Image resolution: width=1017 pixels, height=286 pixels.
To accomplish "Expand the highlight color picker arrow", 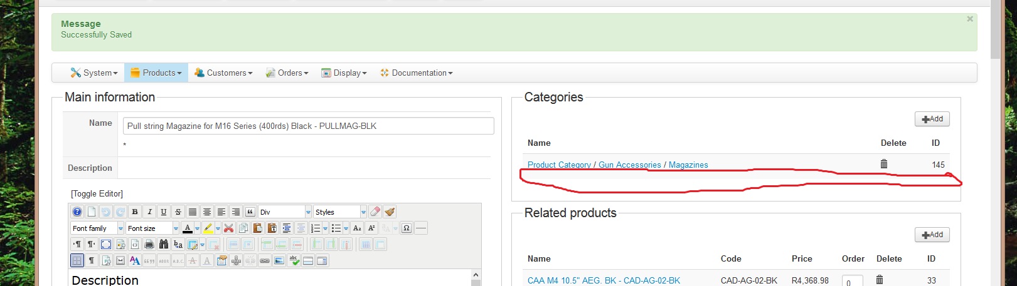I will tap(218, 228).
